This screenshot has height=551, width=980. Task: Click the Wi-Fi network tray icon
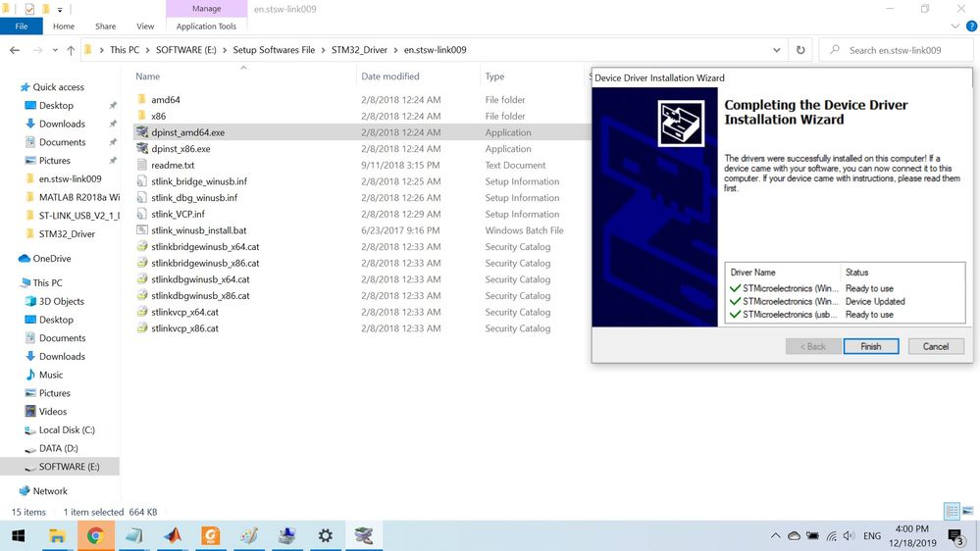[x=831, y=536]
